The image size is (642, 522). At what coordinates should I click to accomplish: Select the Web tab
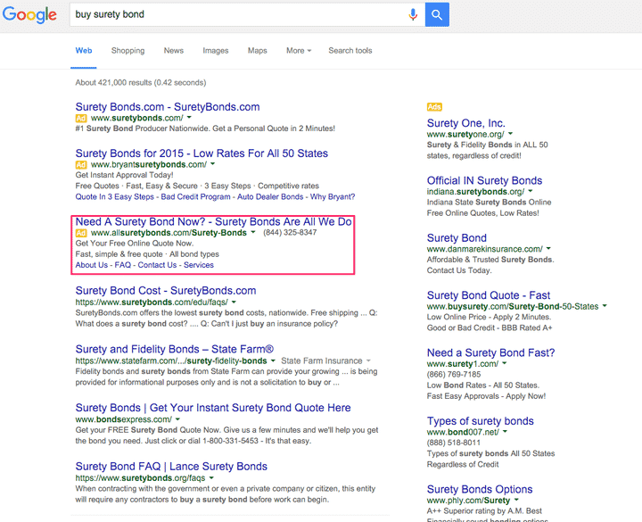coord(84,50)
